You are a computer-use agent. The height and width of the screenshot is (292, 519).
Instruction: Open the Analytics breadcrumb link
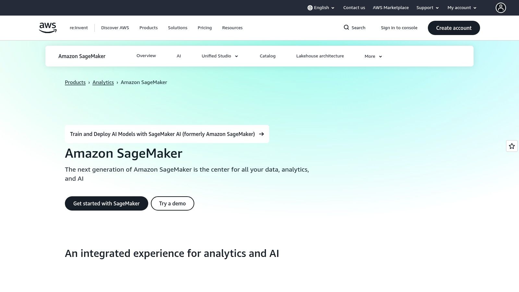point(103,82)
